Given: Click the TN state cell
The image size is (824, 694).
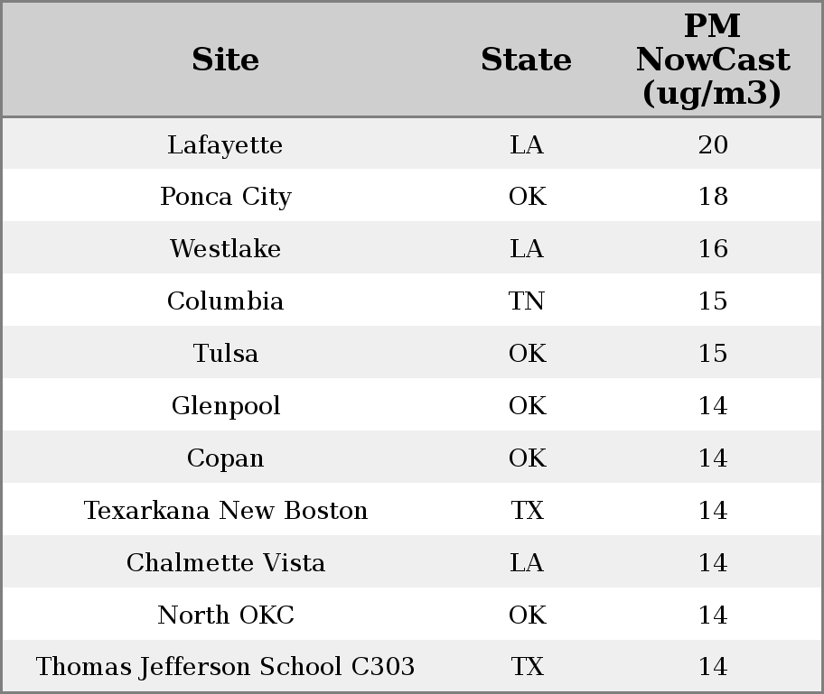Looking at the screenshot, I should [527, 301].
